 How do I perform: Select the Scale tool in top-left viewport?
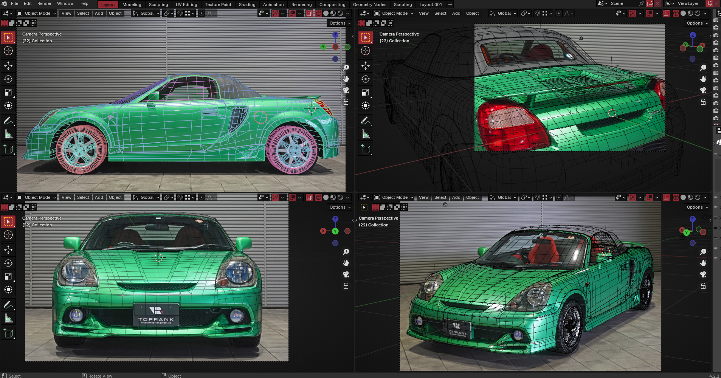[x=8, y=92]
